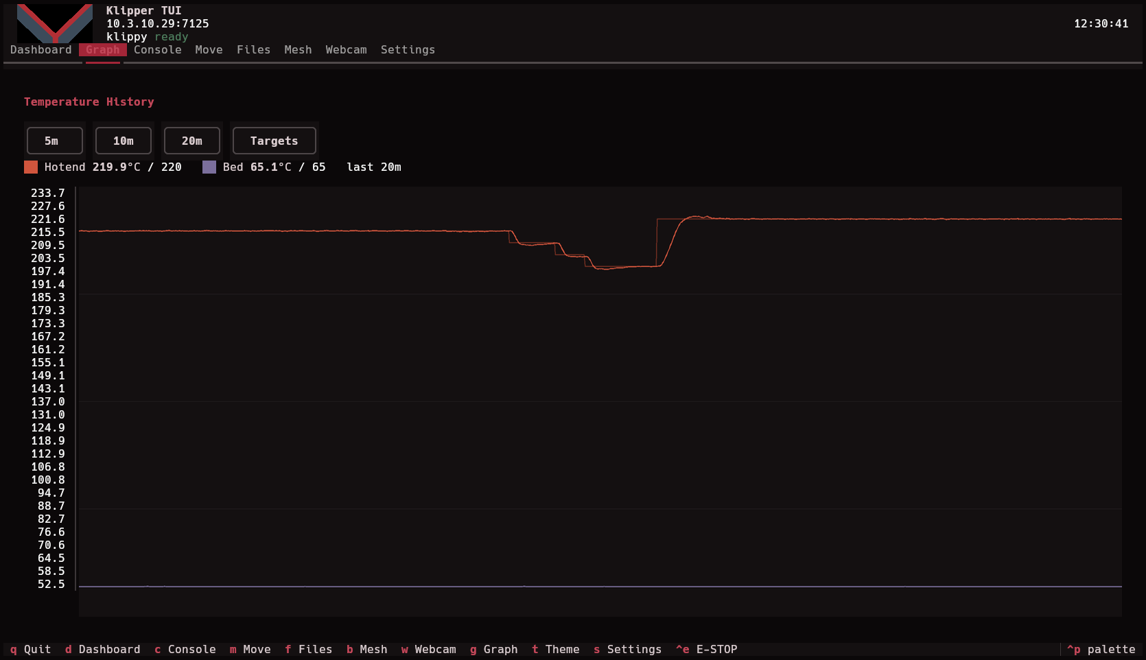Toggle the Targets button
Viewport: 1146px width, 660px height.
[274, 141]
